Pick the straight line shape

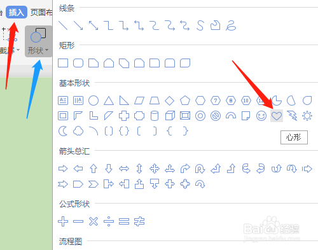pyautogui.click(x=63, y=25)
